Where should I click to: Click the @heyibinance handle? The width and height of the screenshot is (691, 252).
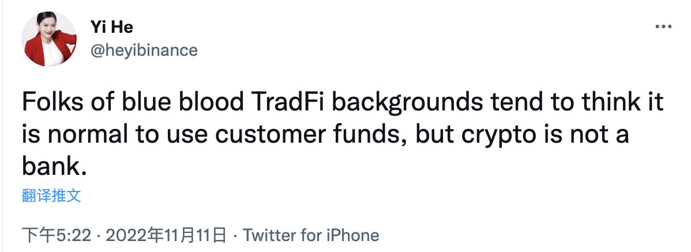click(x=144, y=50)
